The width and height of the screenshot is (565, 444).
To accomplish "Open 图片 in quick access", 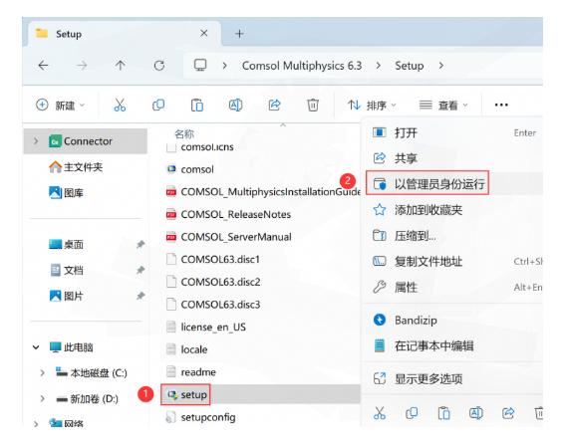I will click(x=66, y=296).
